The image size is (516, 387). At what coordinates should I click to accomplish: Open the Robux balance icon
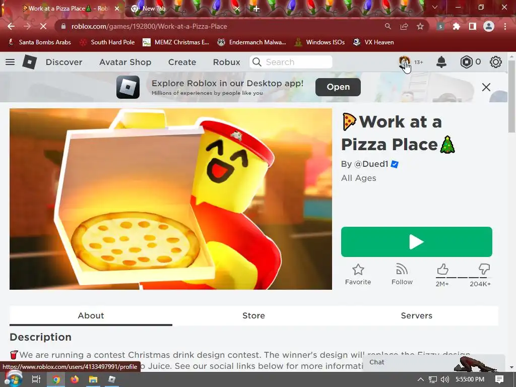pos(466,62)
